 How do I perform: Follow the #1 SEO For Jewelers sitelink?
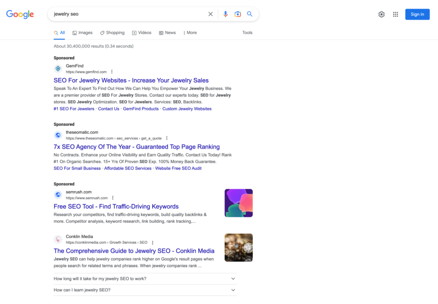click(x=74, y=109)
